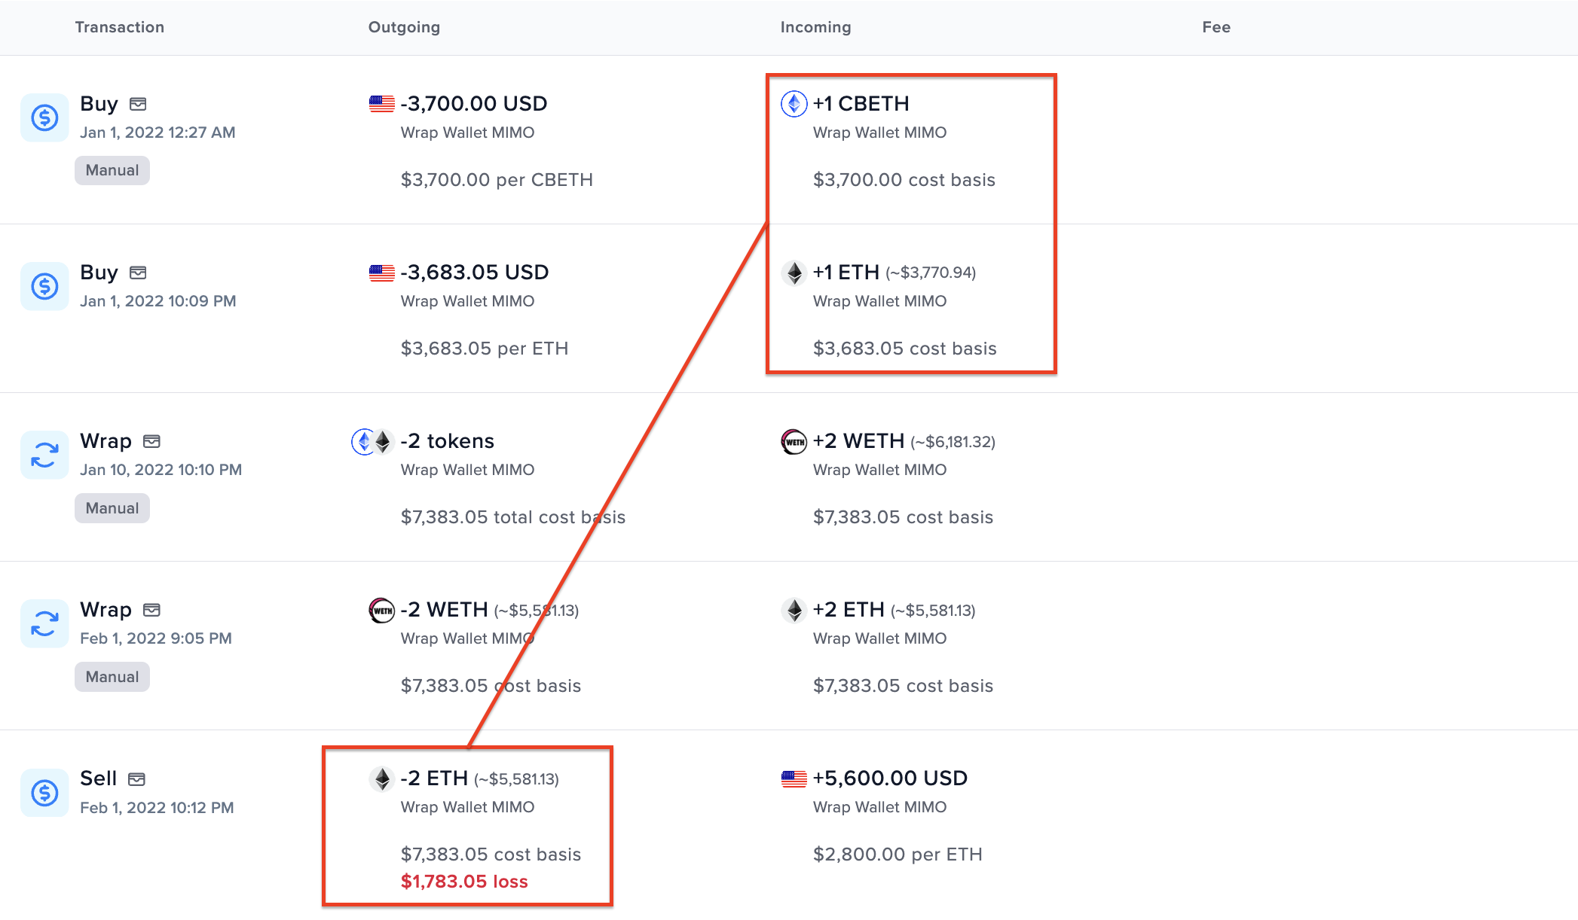This screenshot has width=1578, height=920.
Task: Click the +1 ETH incoming amount
Action: click(x=846, y=273)
